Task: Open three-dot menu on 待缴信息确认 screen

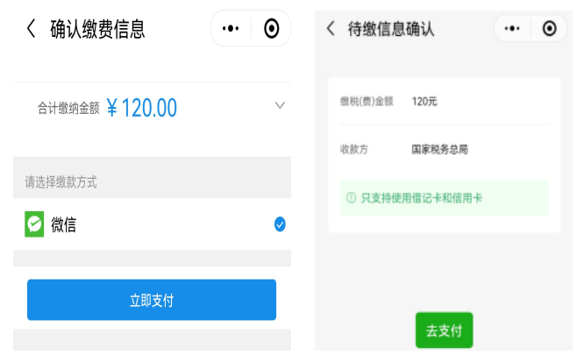Action: pyautogui.click(x=512, y=28)
